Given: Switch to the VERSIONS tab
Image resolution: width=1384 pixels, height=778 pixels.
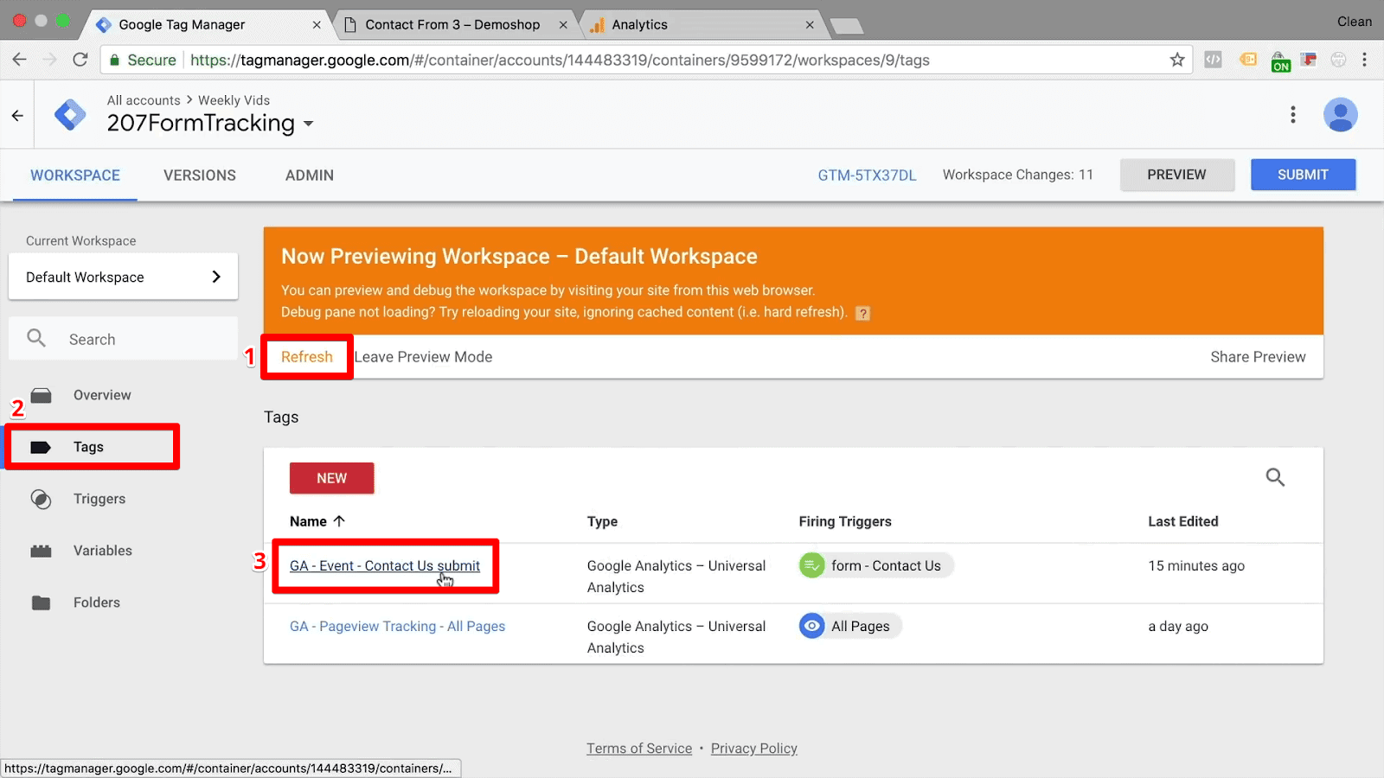Looking at the screenshot, I should tap(199, 175).
